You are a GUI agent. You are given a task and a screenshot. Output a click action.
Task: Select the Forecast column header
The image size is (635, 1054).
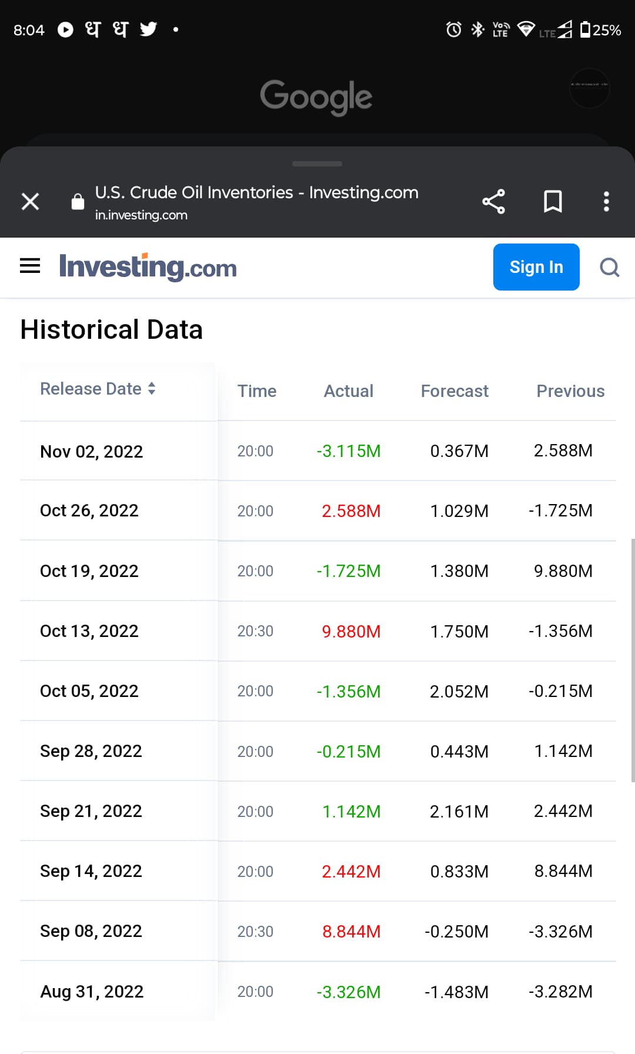point(454,391)
